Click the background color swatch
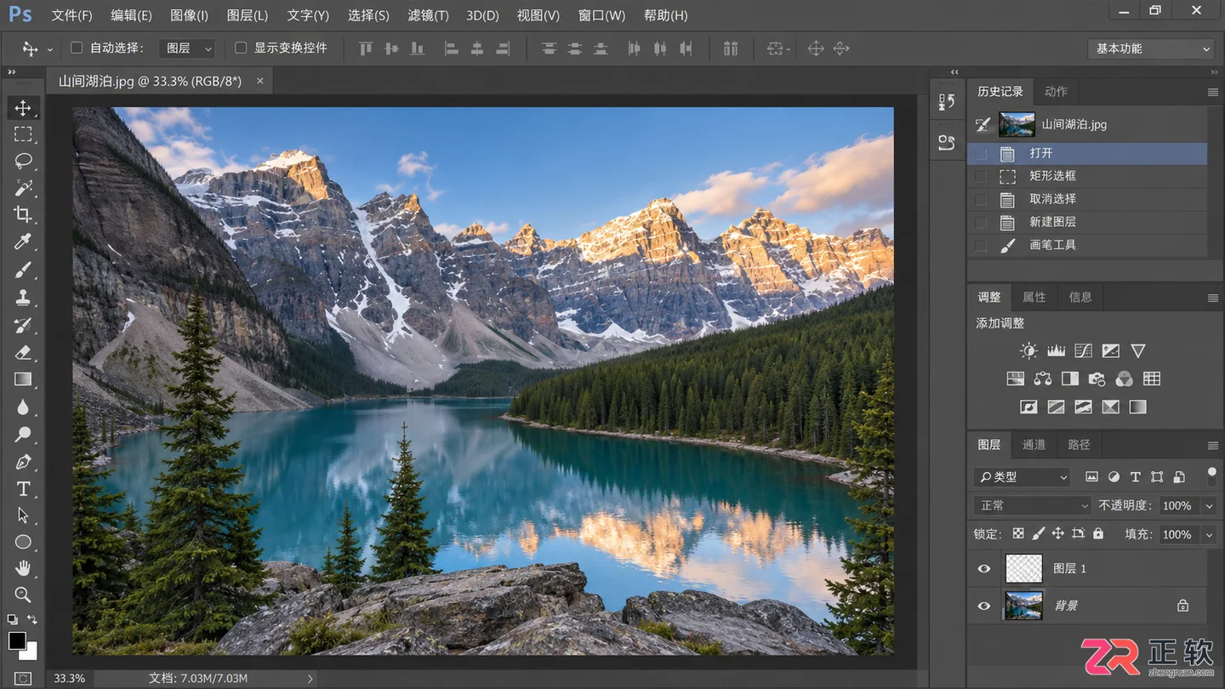The height and width of the screenshot is (689, 1225). point(30,652)
